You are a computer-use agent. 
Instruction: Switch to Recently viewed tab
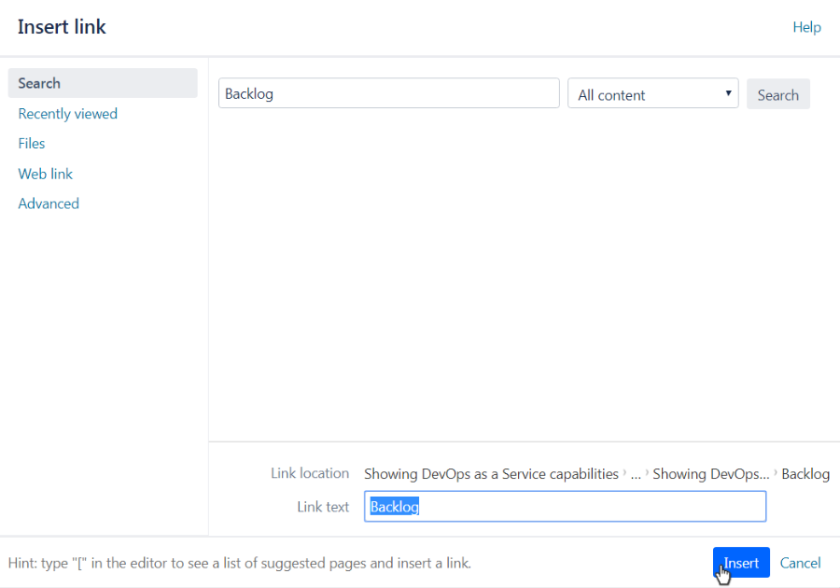tap(67, 114)
